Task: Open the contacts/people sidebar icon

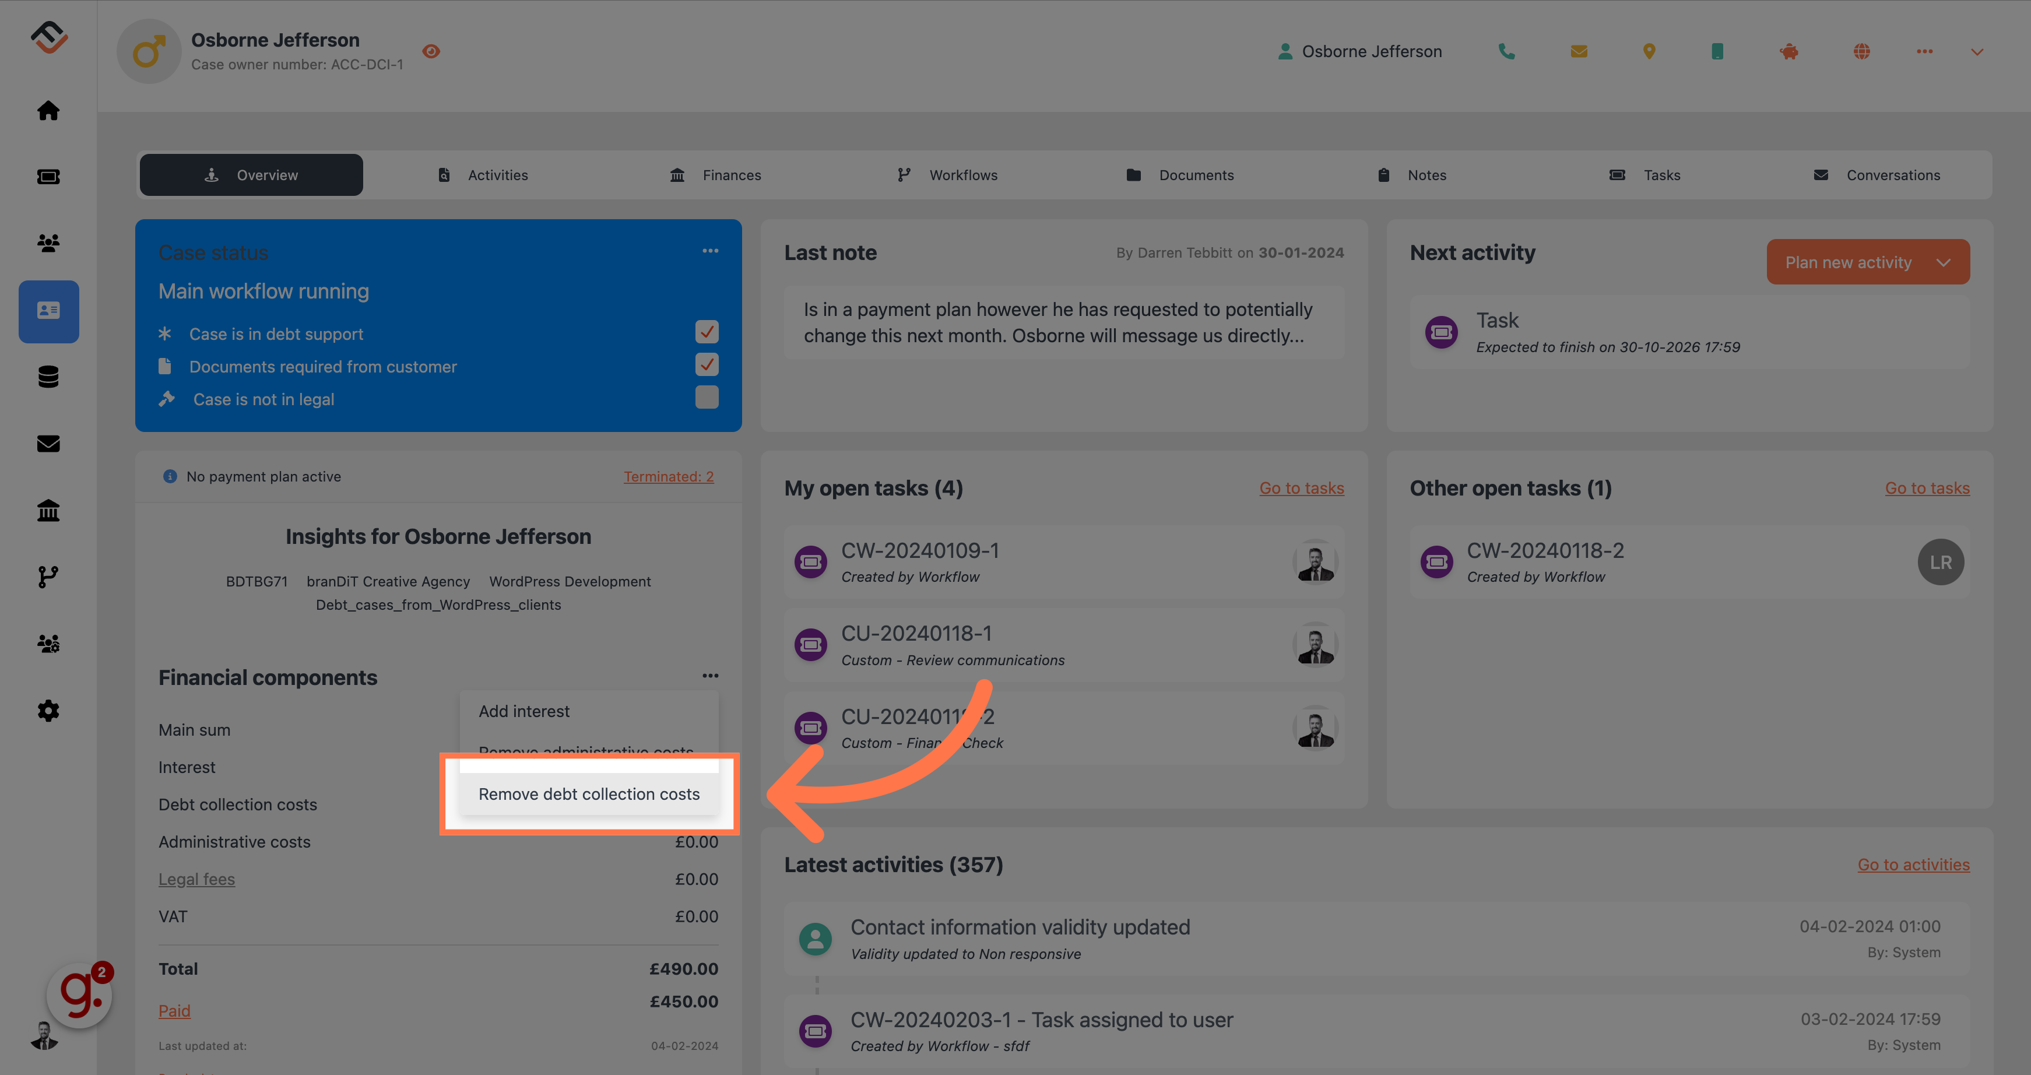Action: click(x=48, y=243)
